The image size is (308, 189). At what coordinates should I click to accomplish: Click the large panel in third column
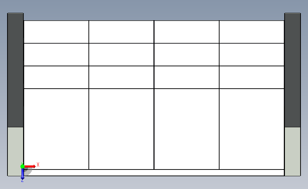coord(187,129)
